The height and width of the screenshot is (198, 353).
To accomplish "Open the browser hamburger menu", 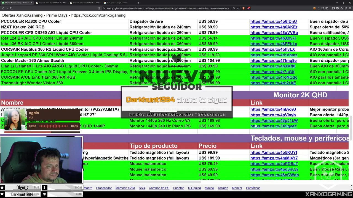I will [350, 8].
